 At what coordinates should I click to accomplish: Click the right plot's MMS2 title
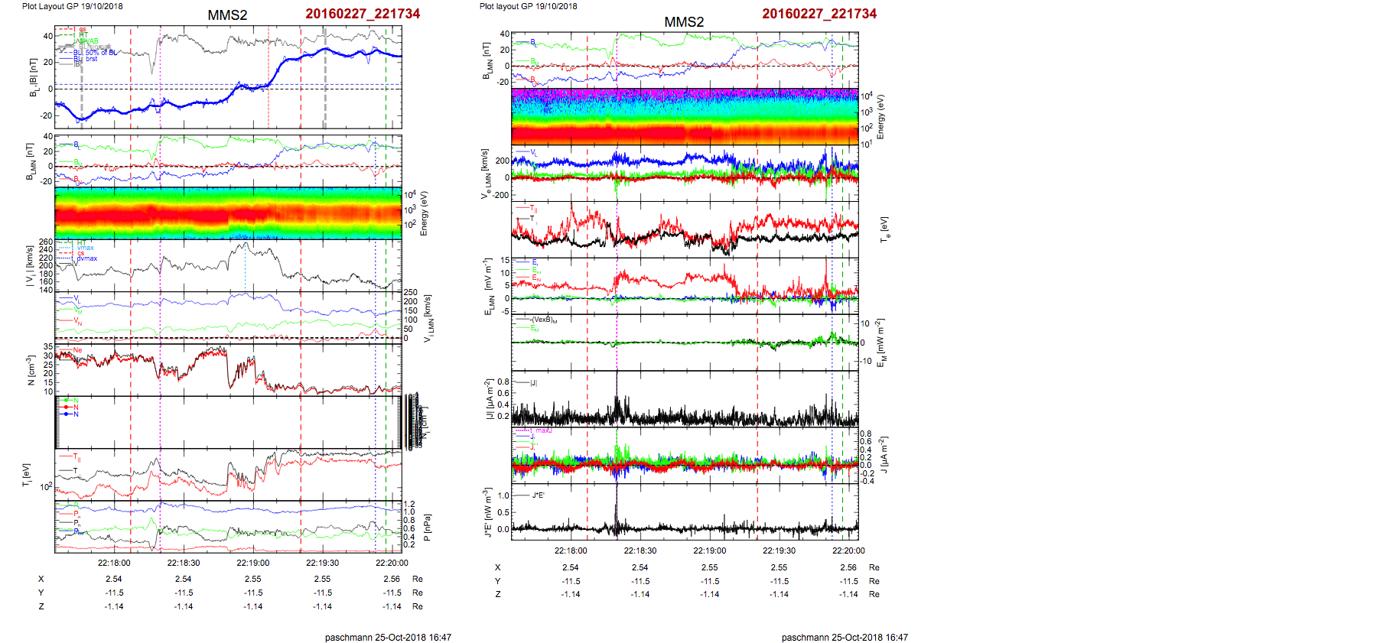point(684,22)
